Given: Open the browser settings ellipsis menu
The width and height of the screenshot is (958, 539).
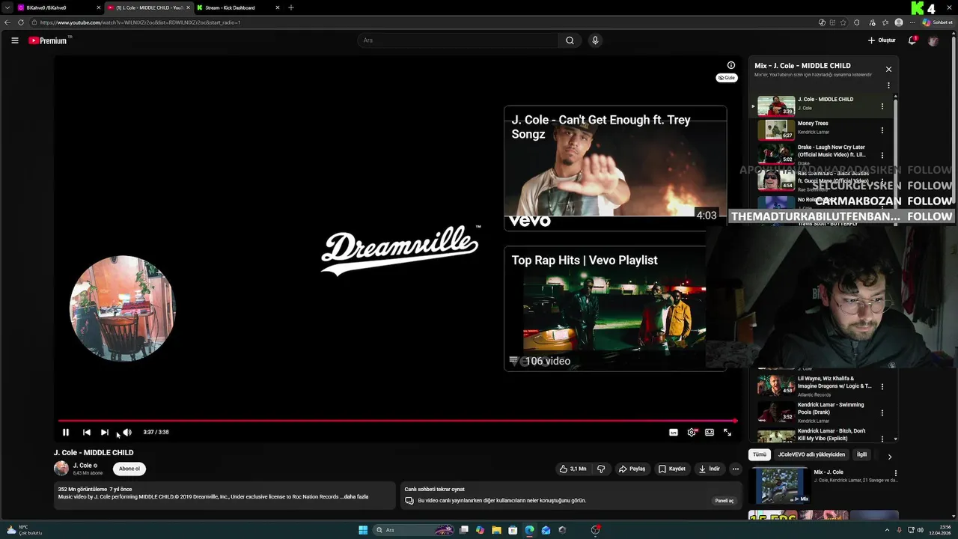Looking at the screenshot, I should [x=912, y=22].
